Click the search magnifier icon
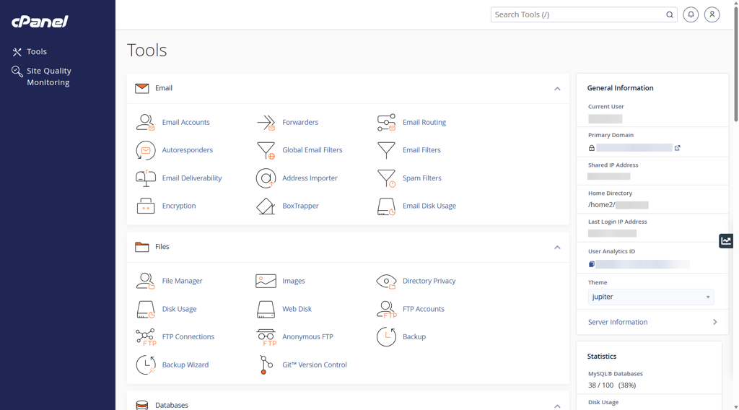Screen dimensions: 739x410 click(669, 14)
